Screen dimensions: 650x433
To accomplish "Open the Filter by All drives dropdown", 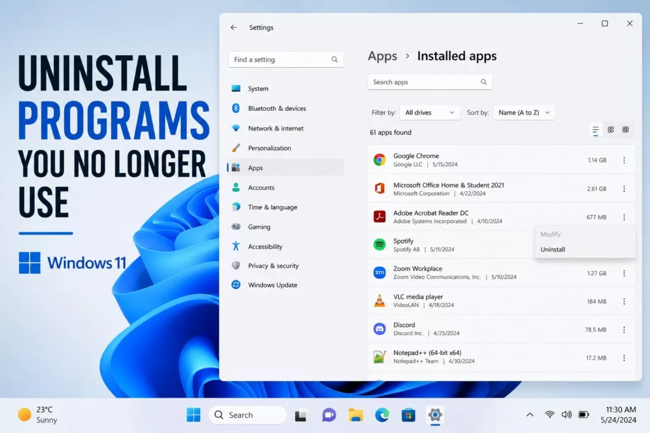I will pyautogui.click(x=430, y=113).
